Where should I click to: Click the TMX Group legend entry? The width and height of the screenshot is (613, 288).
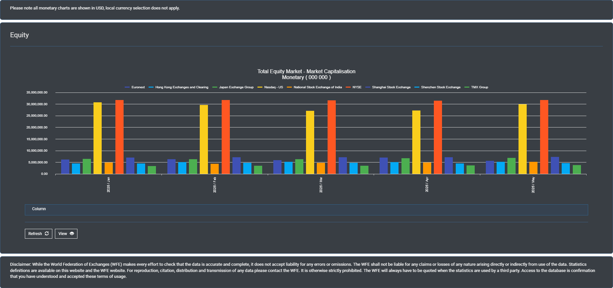(479, 87)
